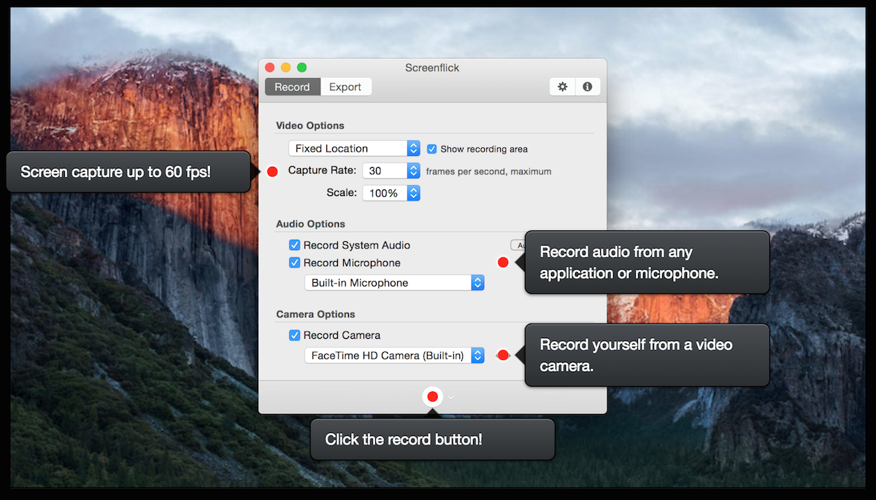
Task: Open FaceTime HD Camera dropdown
Action: (394, 356)
